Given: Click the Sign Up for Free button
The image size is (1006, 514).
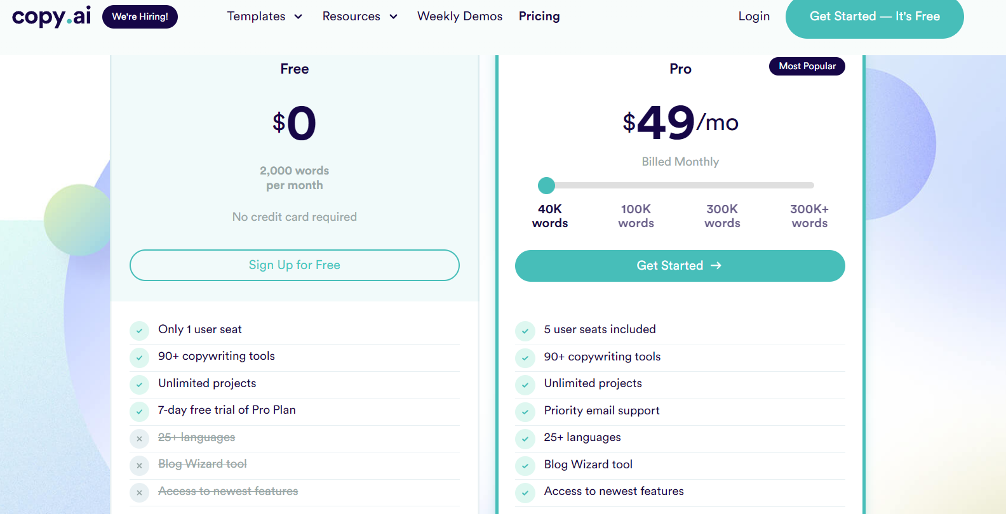Looking at the screenshot, I should (295, 265).
